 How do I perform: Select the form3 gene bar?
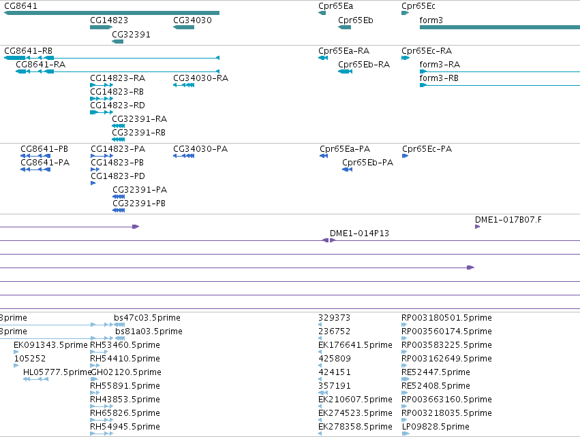(500, 27)
